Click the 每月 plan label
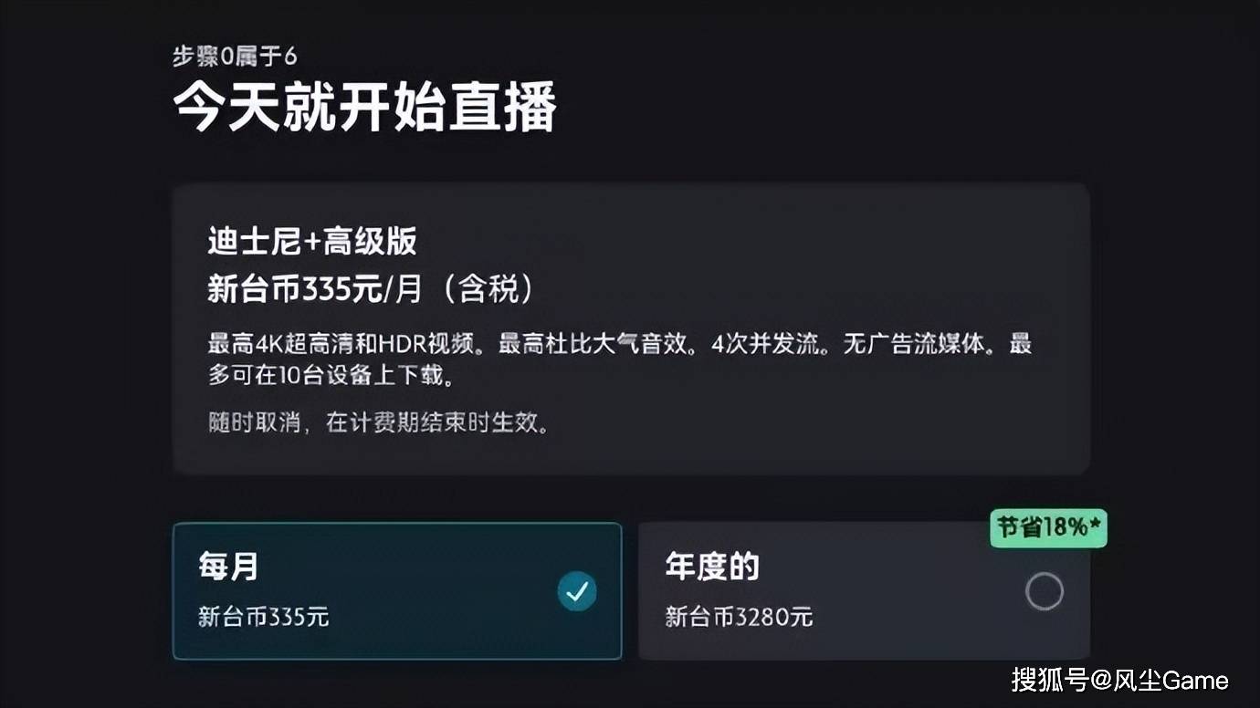The width and height of the screenshot is (1260, 708). [x=228, y=566]
